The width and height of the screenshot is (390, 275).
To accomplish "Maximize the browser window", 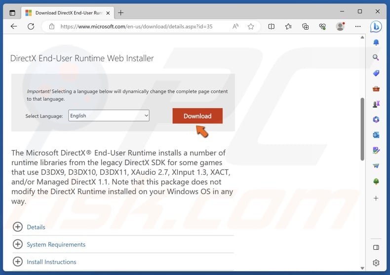I will tap(360, 11).
